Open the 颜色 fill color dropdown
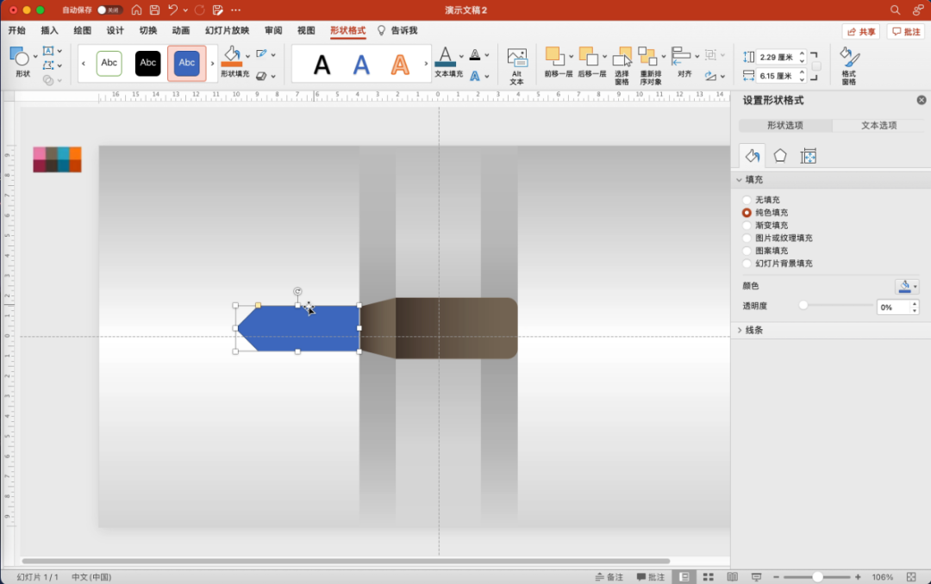The height and width of the screenshot is (584, 931). pos(907,287)
